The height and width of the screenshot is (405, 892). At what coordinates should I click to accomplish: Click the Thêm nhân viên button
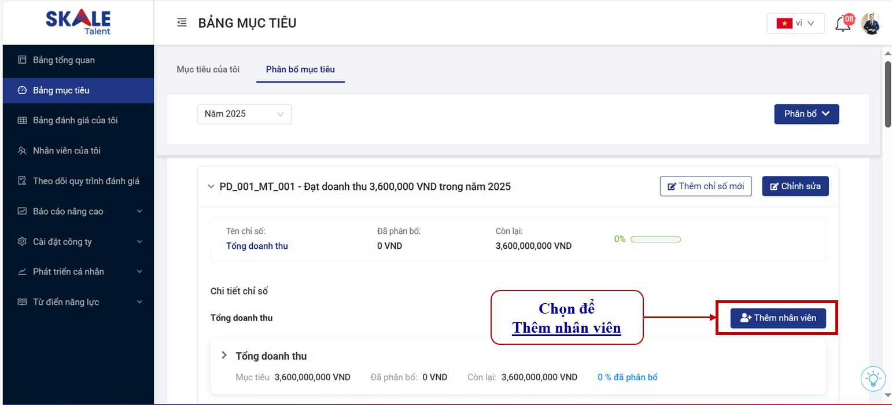coord(777,318)
